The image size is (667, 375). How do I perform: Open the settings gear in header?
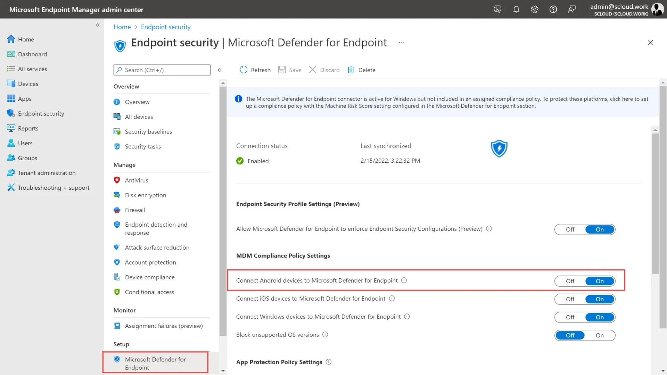tap(535, 9)
